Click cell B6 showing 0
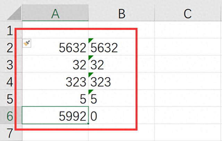 pos(121,115)
